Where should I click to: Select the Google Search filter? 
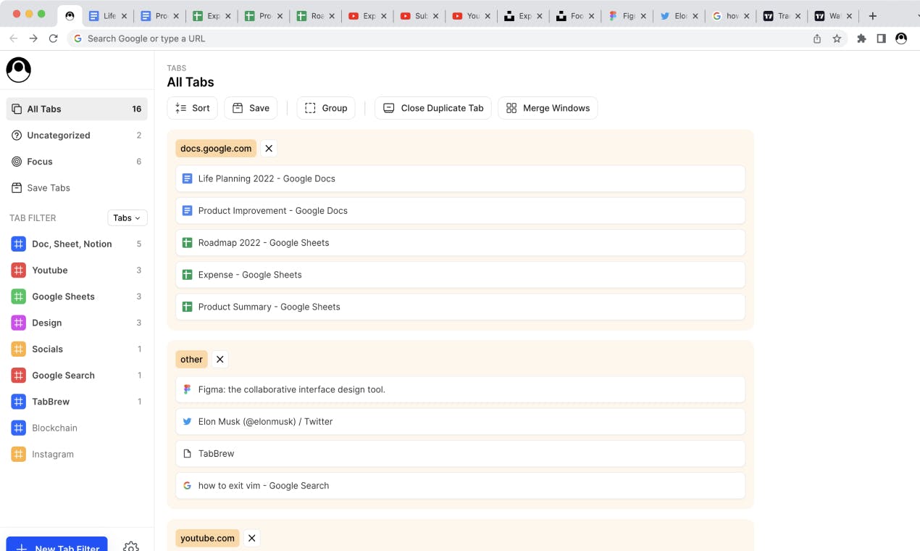click(77, 376)
